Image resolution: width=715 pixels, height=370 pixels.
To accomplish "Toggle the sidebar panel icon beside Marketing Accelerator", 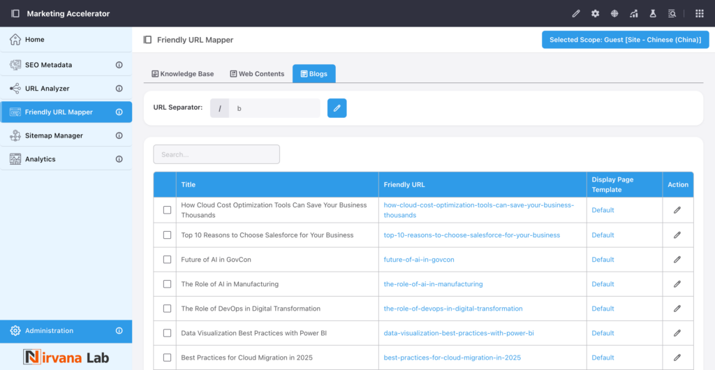I will pyautogui.click(x=15, y=13).
